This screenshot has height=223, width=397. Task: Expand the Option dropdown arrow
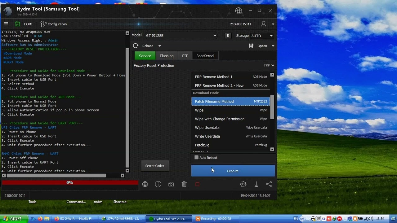point(273,46)
